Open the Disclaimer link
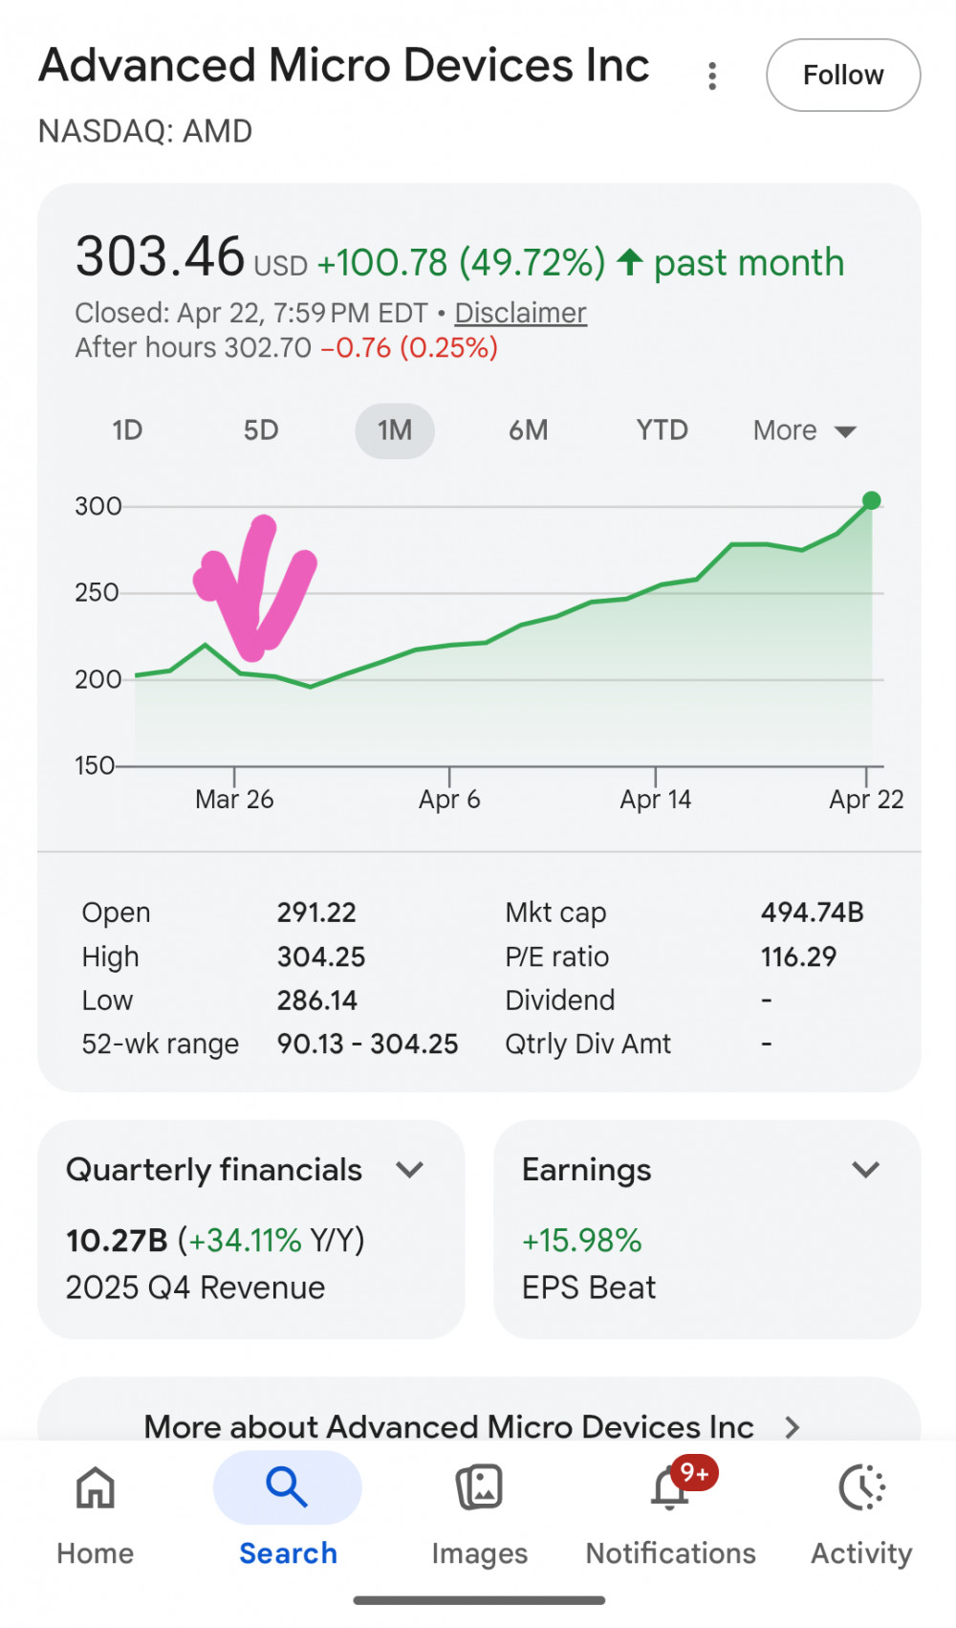Viewport: 956px width, 1628px height. point(520,313)
